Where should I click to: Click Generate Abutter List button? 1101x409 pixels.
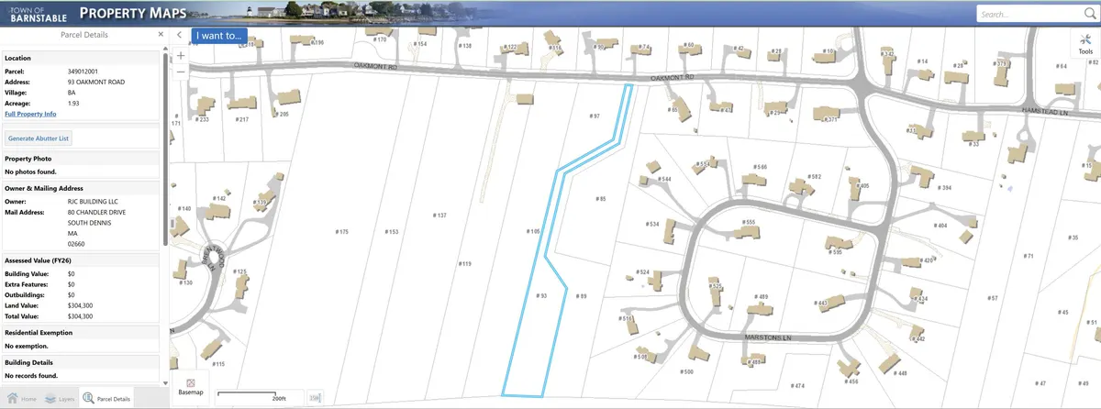(39, 138)
